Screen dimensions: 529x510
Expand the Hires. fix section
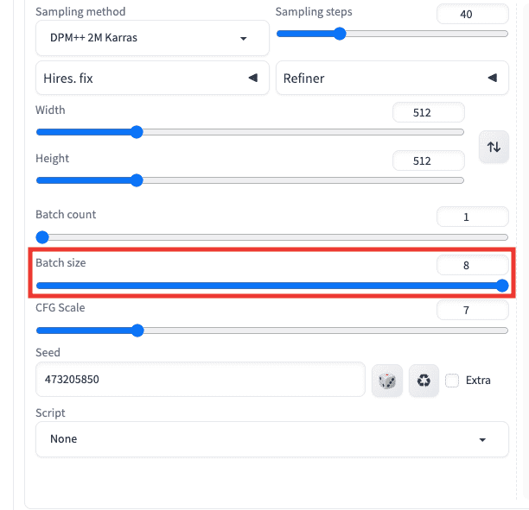tap(152, 79)
